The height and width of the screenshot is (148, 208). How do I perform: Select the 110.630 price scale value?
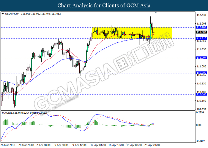[201, 83]
